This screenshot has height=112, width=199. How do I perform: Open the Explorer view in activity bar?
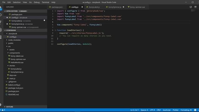(x=1, y=8)
